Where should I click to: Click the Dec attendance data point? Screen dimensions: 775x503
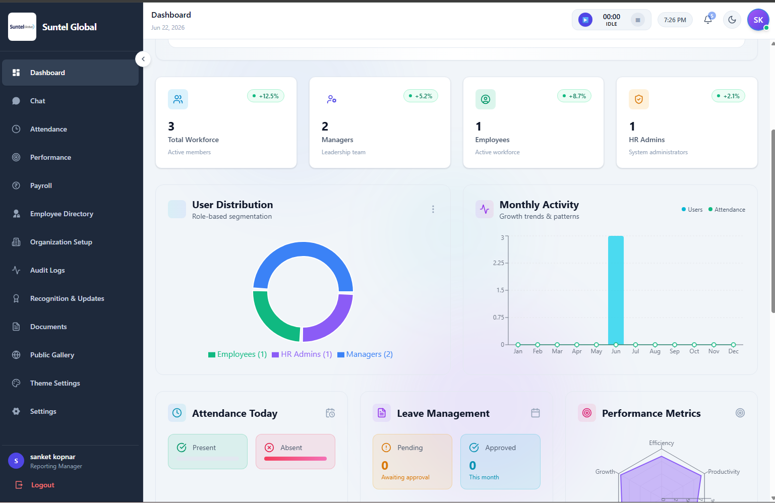click(x=734, y=345)
